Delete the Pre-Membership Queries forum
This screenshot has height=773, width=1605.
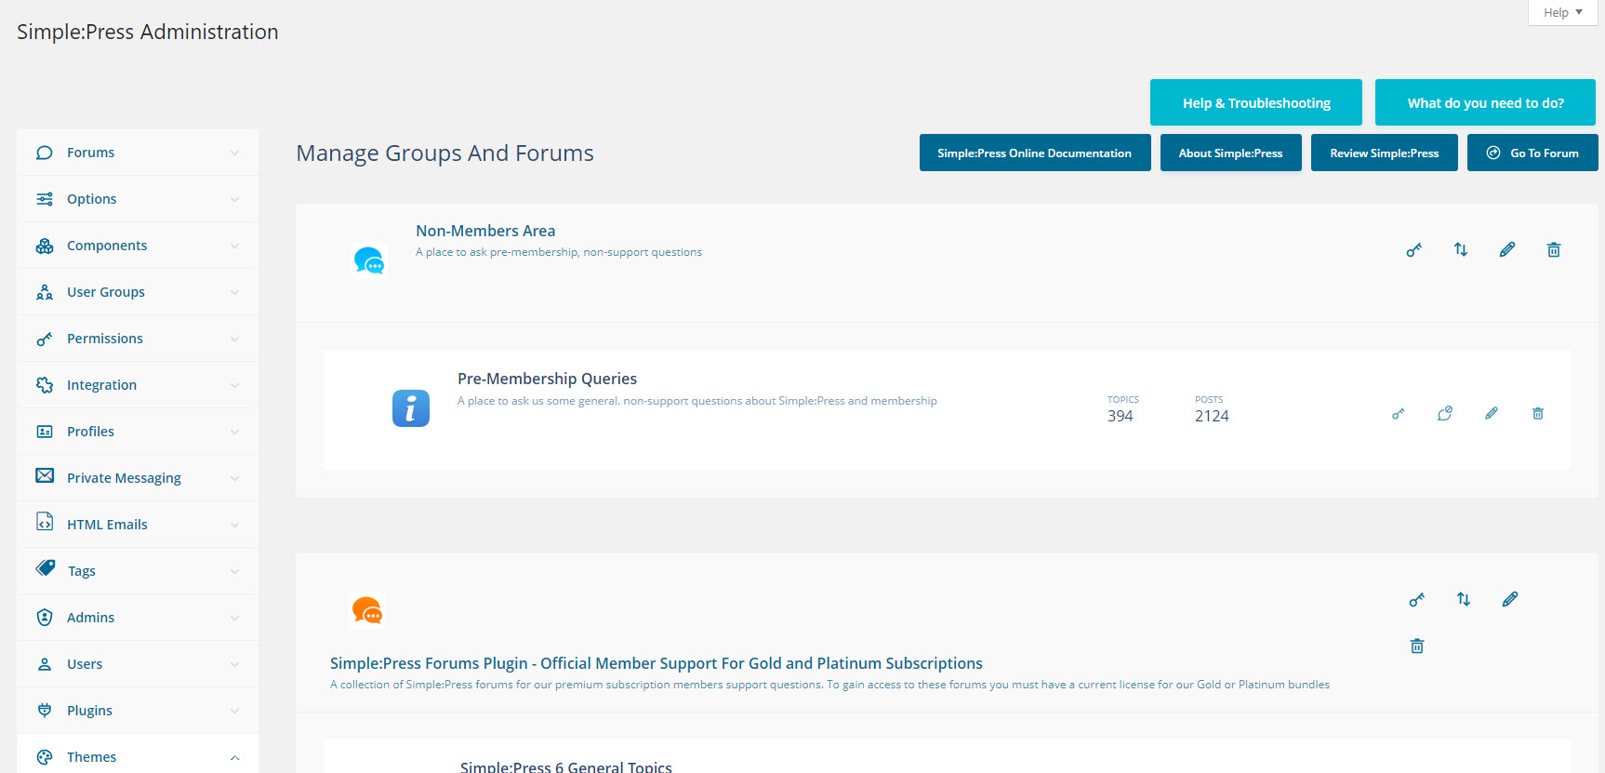[1537, 413]
